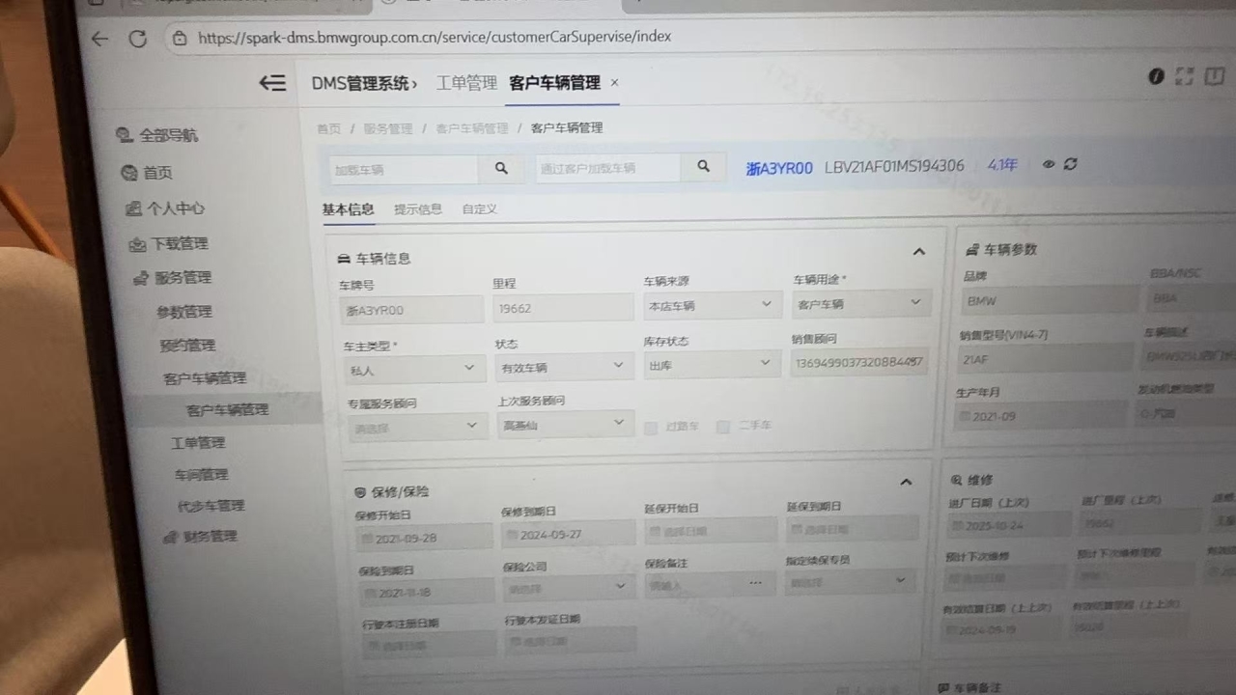This screenshot has height=695, width=1236.
Task: Click the info icon in top header
Action: click(x=1156, y=77)
